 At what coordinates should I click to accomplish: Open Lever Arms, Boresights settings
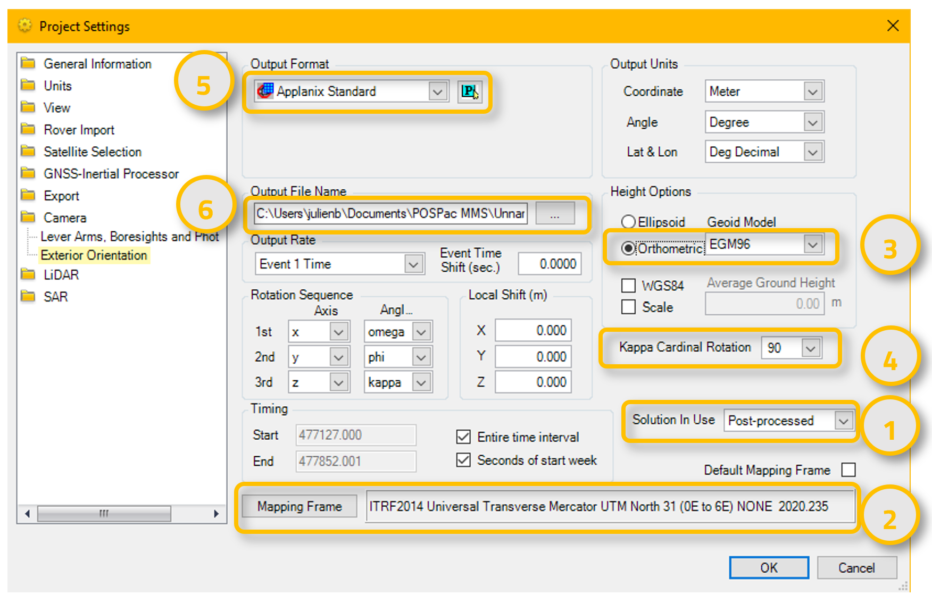[x=130, y=237]
